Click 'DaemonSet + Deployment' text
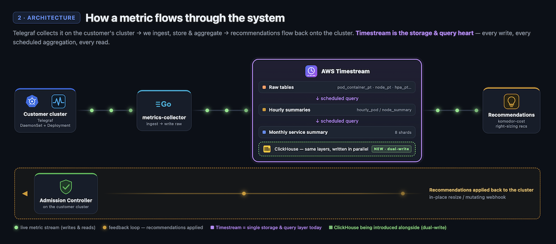 coord(45,126)
